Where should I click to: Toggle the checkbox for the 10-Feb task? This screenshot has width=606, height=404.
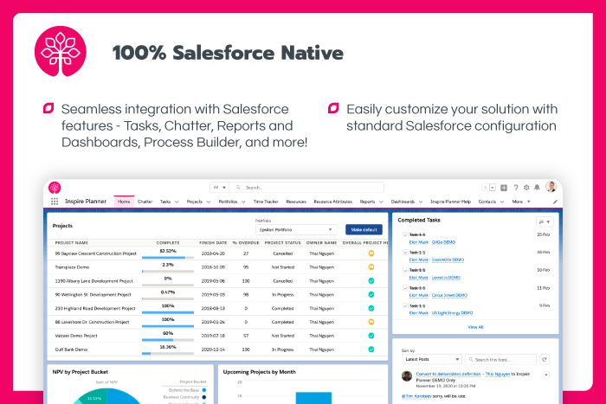(x=405, y=270)
